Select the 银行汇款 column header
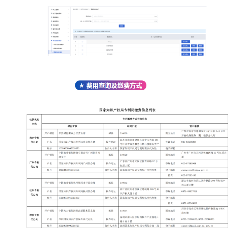Viewport: 242px width, 236px height. [72, 126]
